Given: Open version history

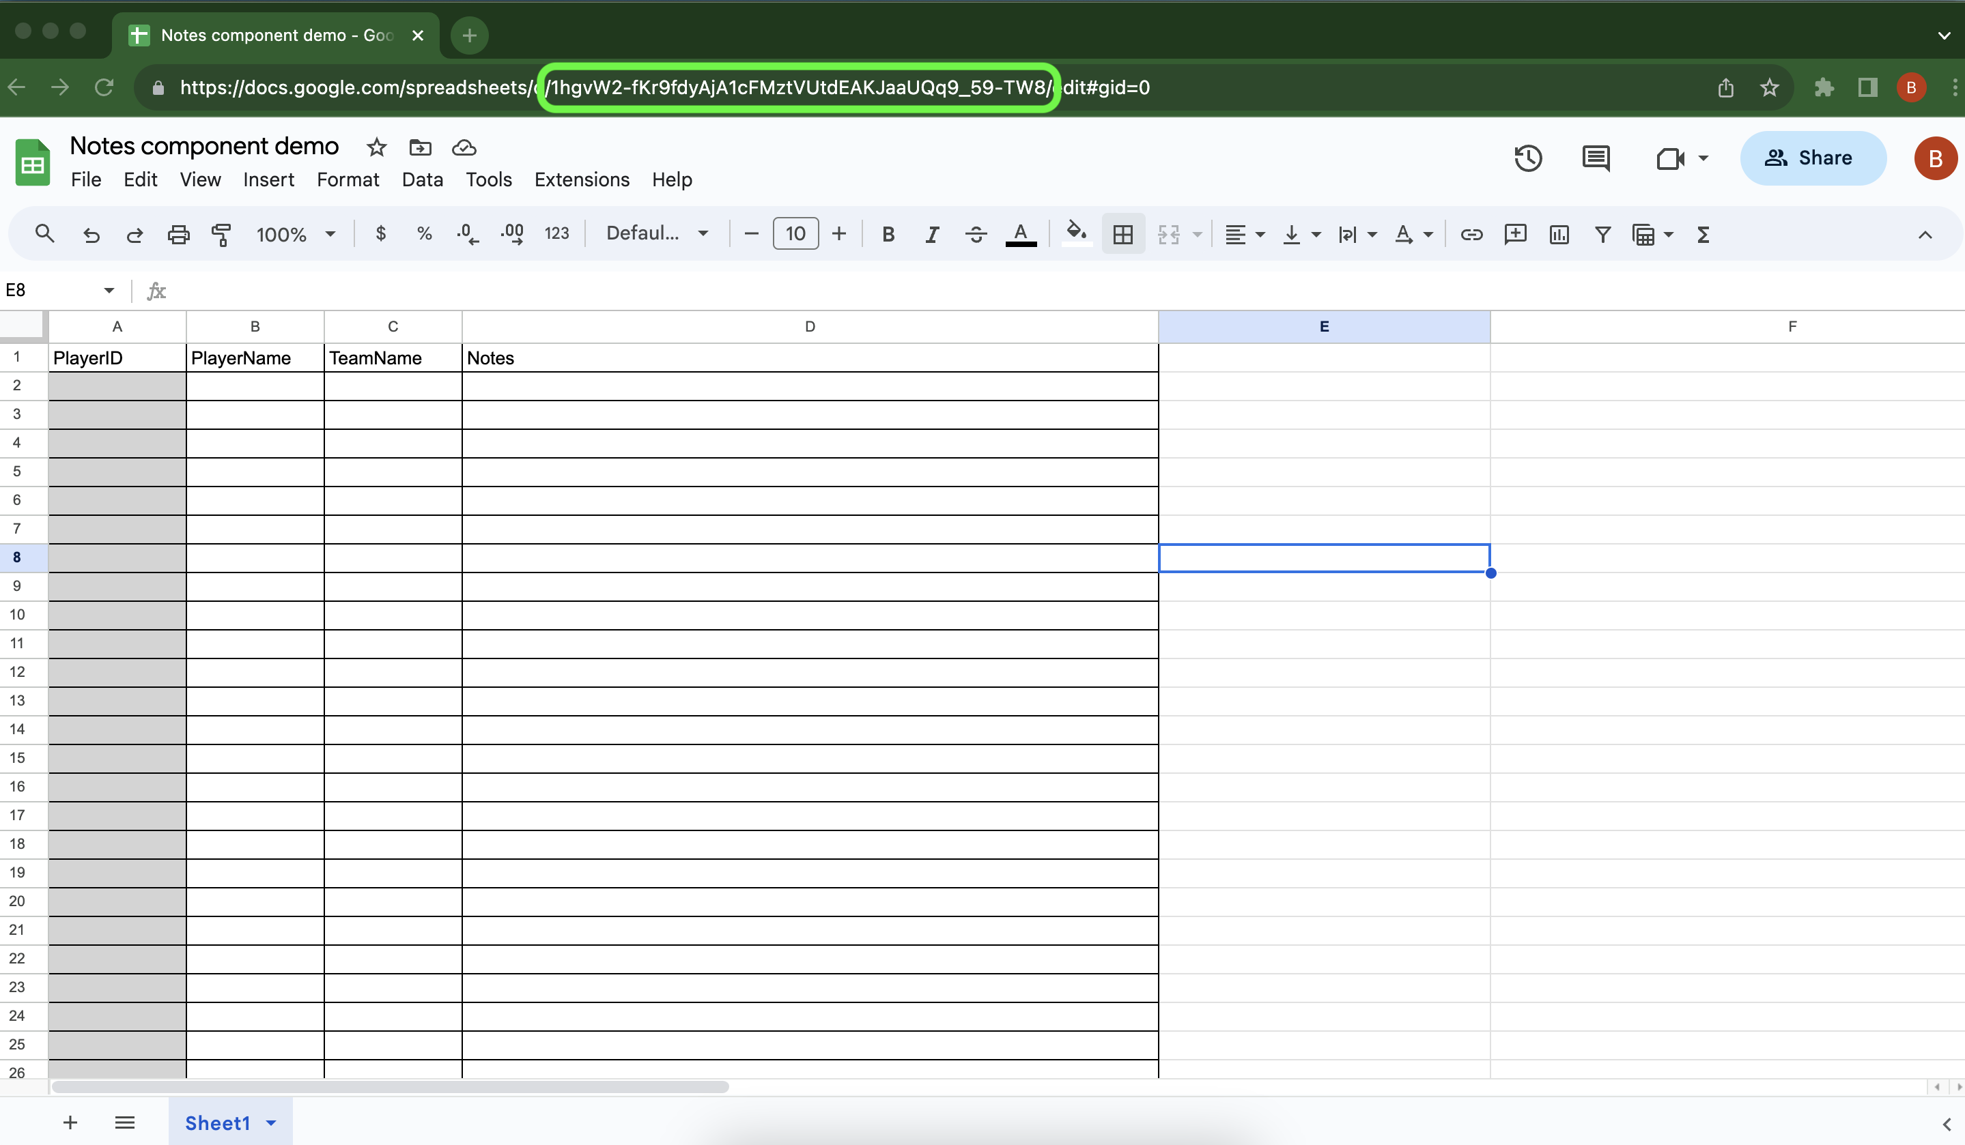Looking at the screenshot, I should pyautogui.click(x=1527, y=158).
